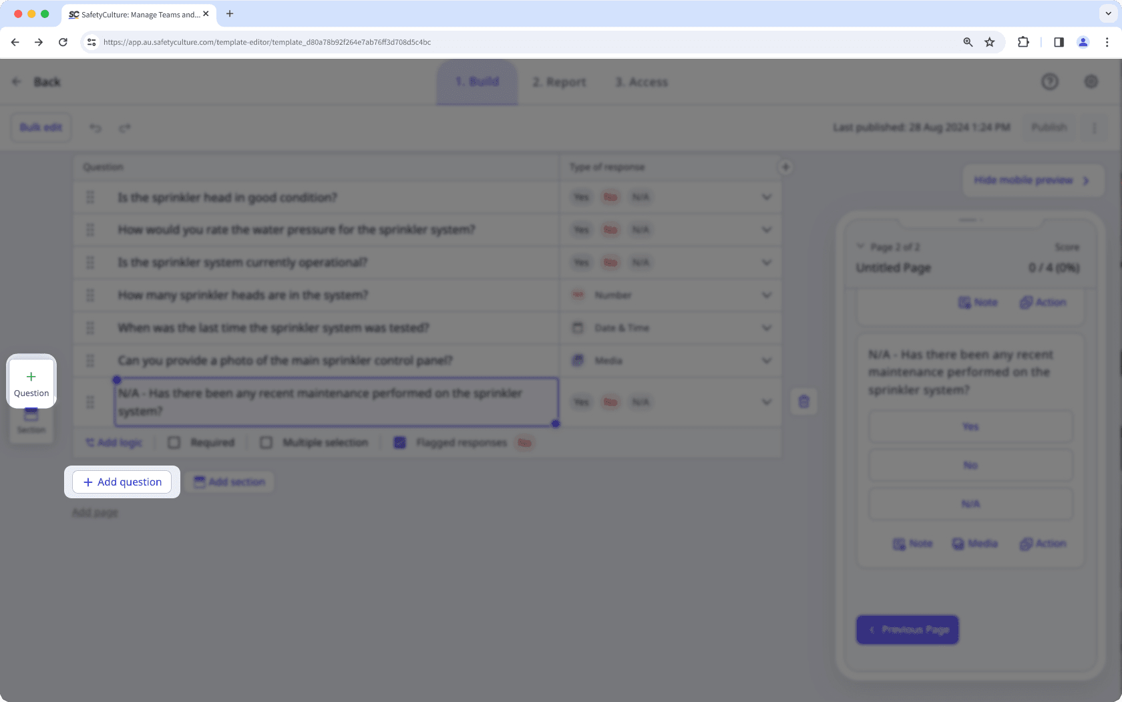Open Media response type dropdown
1122x702 pixels.
(x=767, y=361)
